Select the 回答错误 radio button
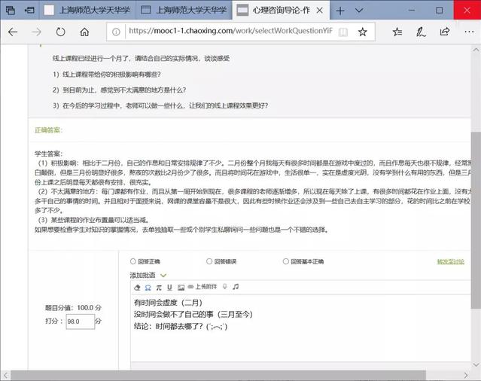This screenshot has height=381, width=481. click(209, 261)
